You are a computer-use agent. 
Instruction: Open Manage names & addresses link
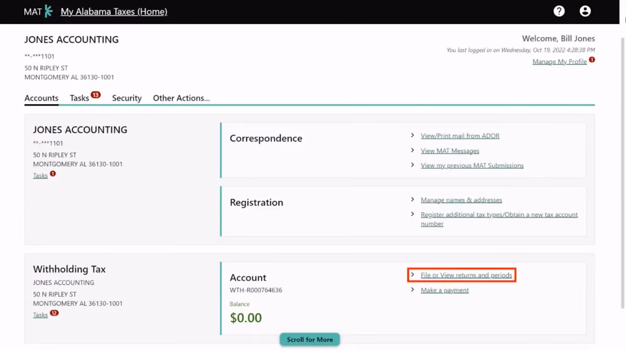click(x=461, y=200)
